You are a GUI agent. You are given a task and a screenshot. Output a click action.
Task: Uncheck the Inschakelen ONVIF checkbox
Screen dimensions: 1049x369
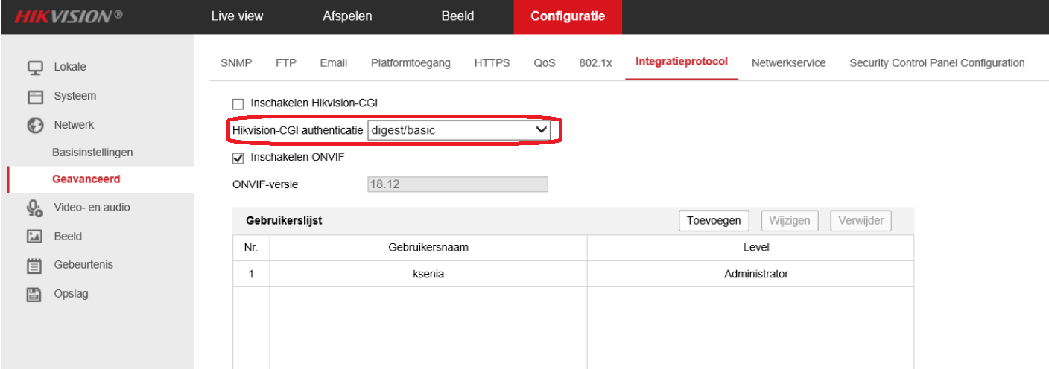coord(238,158)
